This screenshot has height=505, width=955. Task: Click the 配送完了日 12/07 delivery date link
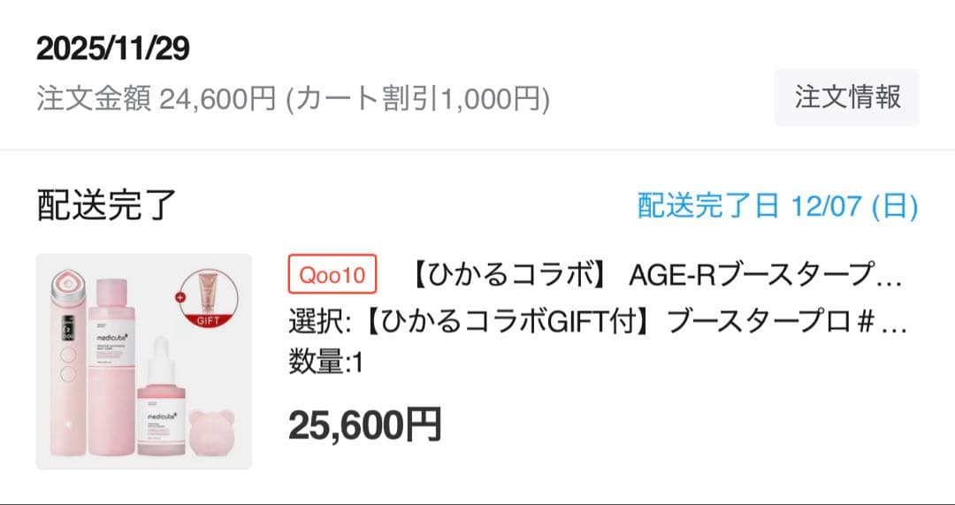[777, 207]
